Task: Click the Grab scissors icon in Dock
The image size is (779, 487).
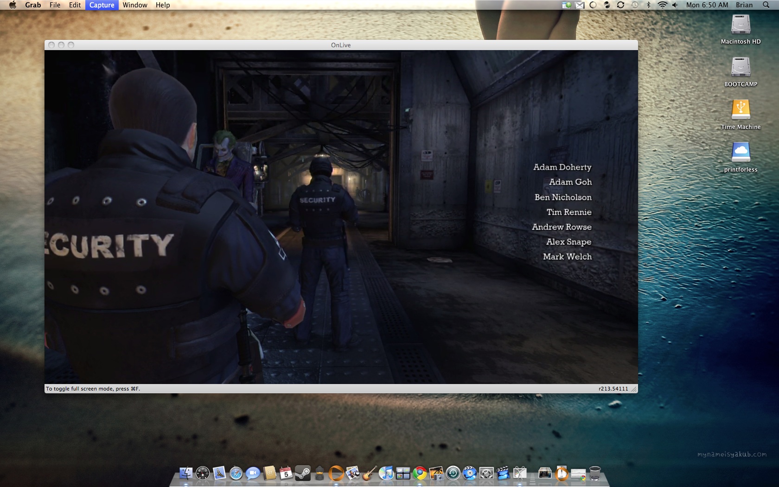Action: [x=520, y=473]
